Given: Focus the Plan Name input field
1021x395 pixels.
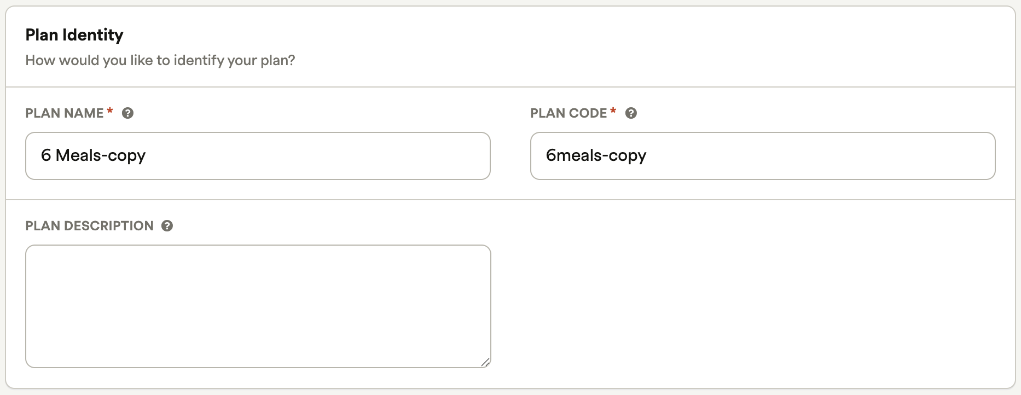Looking at the screenshot, I should (x=258, y=156).
